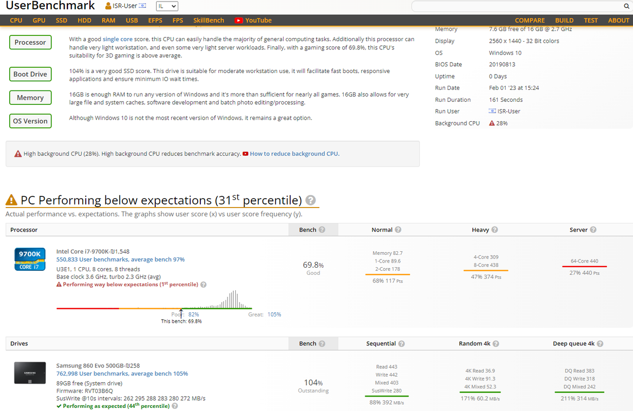Open '550,833 User benchmarks' link
Image resolution: width=633 pixels, height=411 pixels.
point(120,259)
